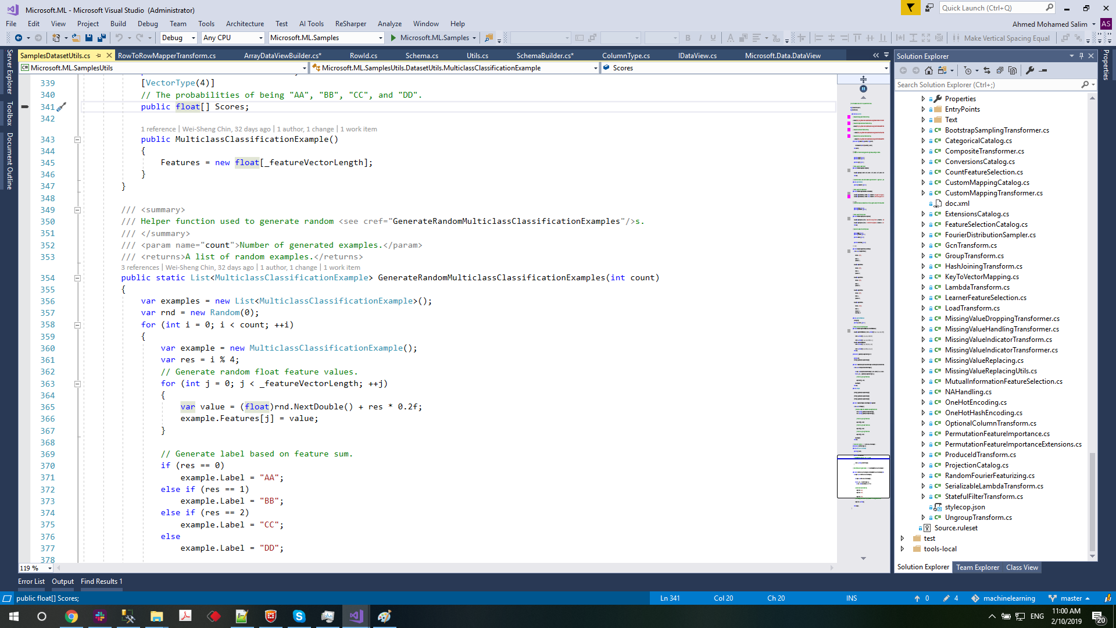Screen dimensions: 1116x628
Task: Pin the Solution Explorer panel
Action: tap(1080, 56)
